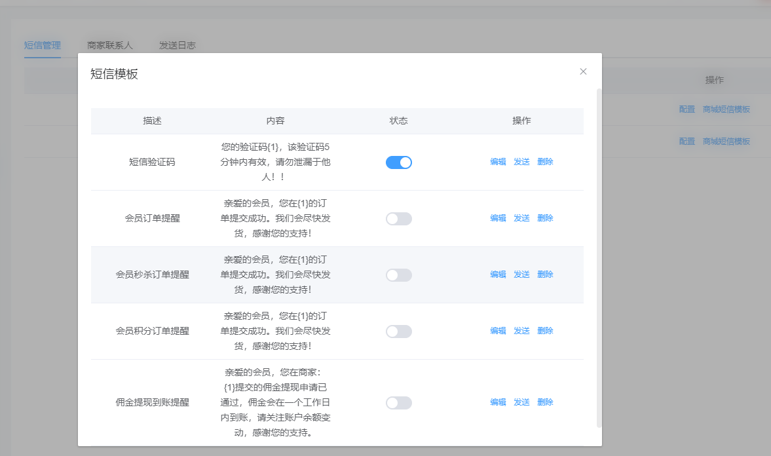Click 发送 for 短信验证码 template
Viewport: 771px width, 456px height.
click(521, 162)
